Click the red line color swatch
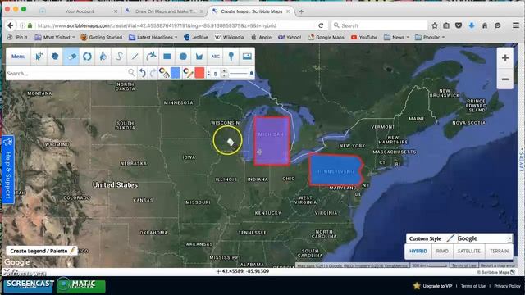525x295 pixels. point(199,73)
